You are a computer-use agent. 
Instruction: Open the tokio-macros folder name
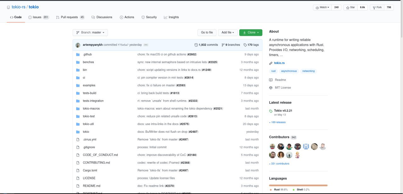[x=91, y=109]
